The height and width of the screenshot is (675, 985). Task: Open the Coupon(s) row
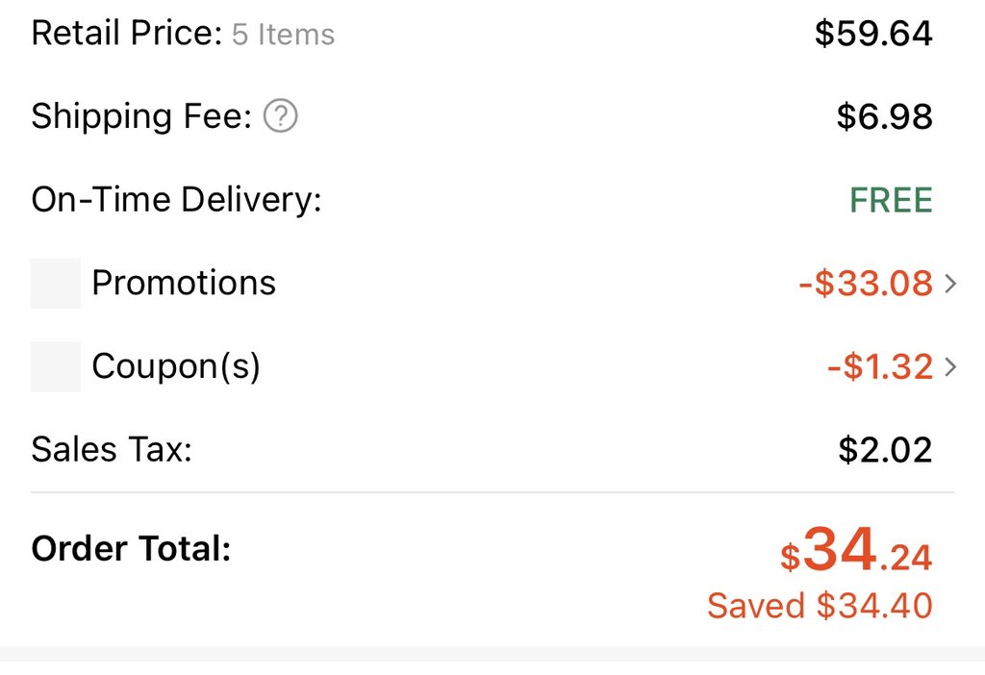tap(492, 366)
